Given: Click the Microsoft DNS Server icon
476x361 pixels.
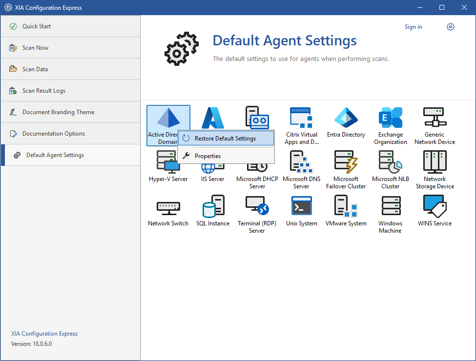Looking at the screenshot, I should [301, 162].
